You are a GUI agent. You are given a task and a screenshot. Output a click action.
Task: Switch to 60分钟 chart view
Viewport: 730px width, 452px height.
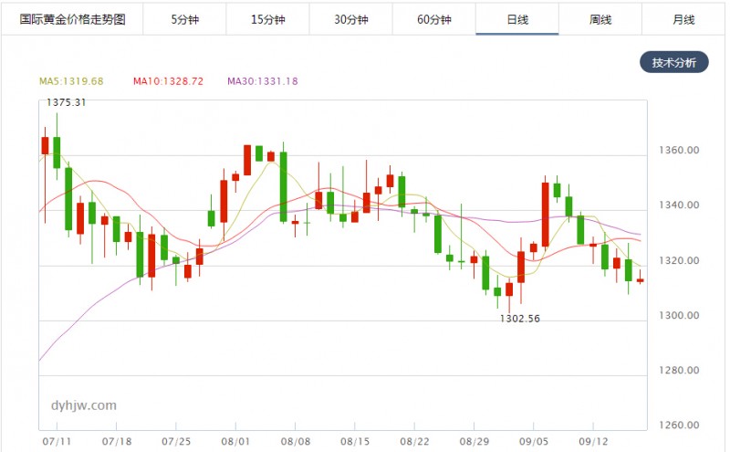point(434,19)
